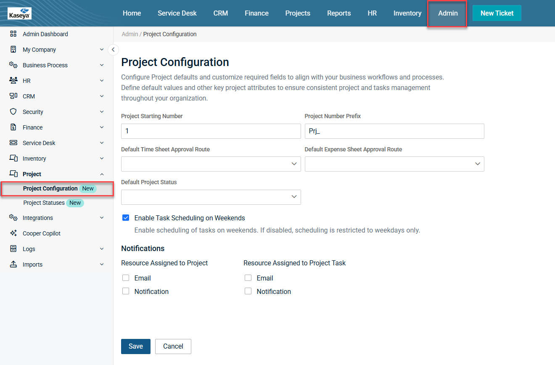The height and width of the screenshot is (365, 555).
Task: Click the HR people icon
Action: pyautogui.click(x=13, y=81)
